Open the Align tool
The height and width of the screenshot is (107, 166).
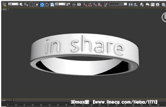136,5
